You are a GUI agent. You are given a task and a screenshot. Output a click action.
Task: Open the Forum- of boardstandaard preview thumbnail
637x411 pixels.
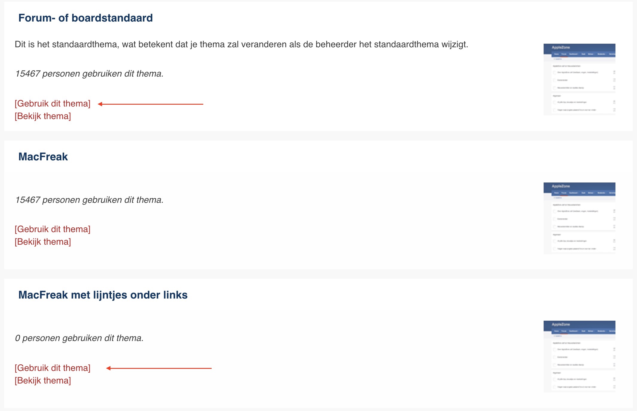click(x=579, y=80)
